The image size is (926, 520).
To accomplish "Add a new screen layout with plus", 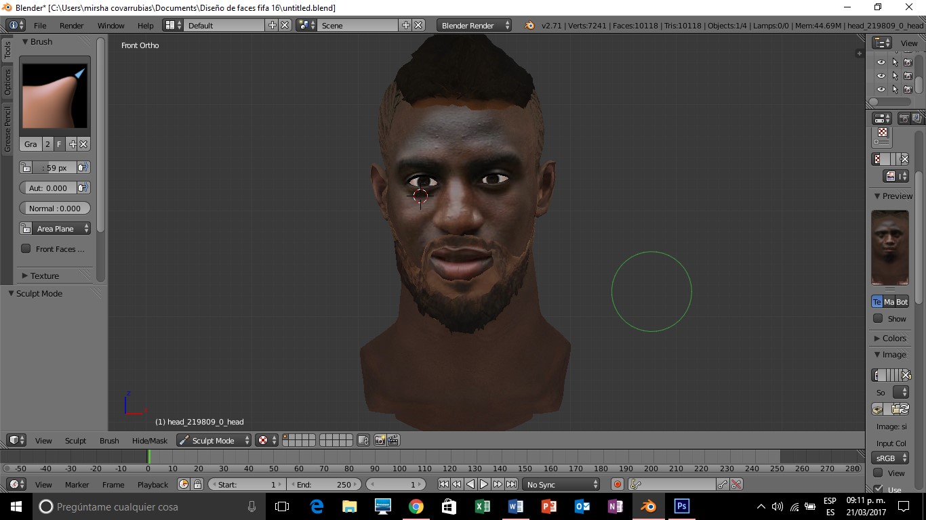I will coord(273,25).
